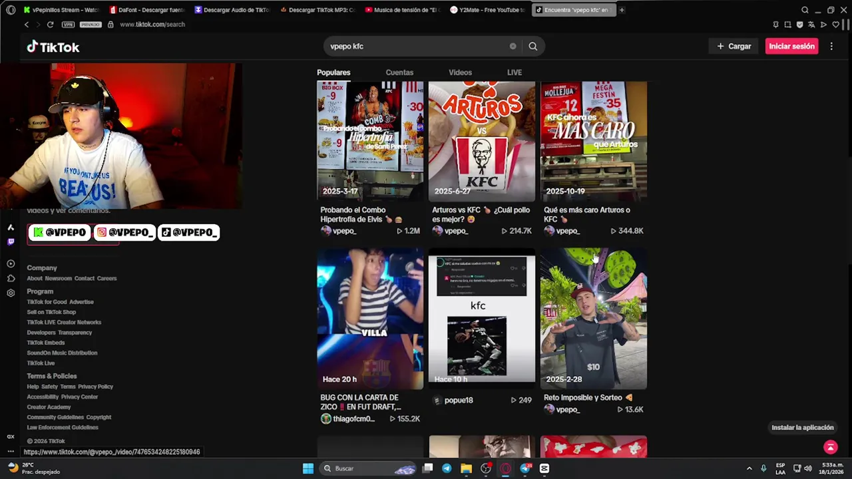Open the extensions cube sidebar icon
Screen dimensions: 852x479
pyautogui.click(x=11, y=278)
